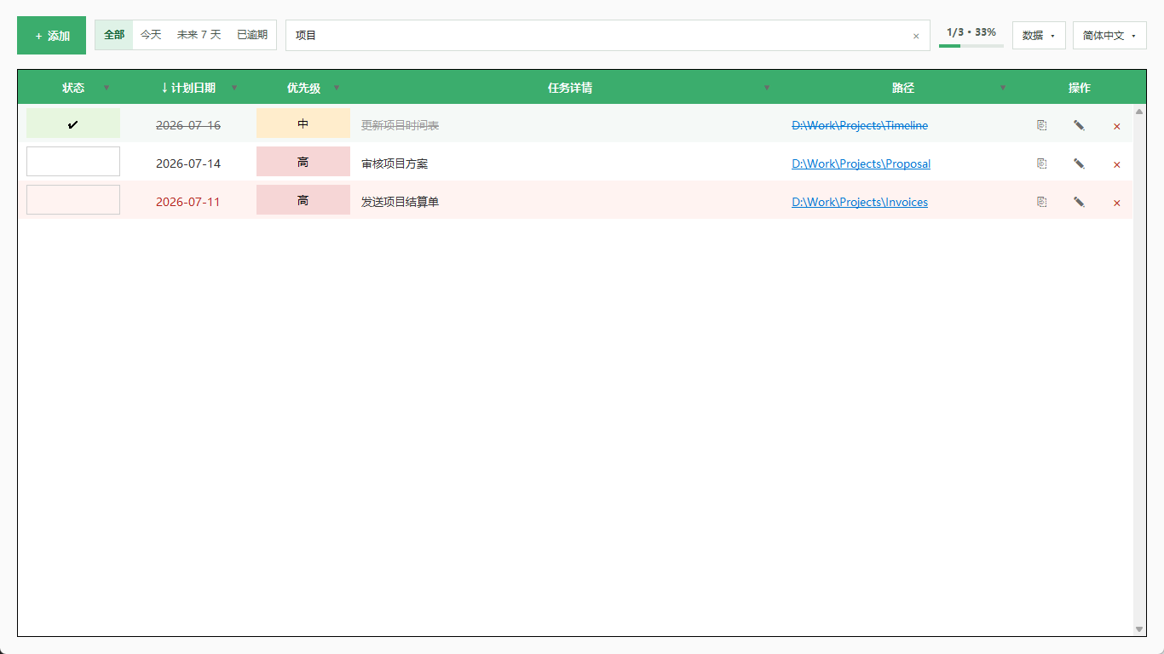
Task: Select the 今天 filter tab
Action: [151, 35]
